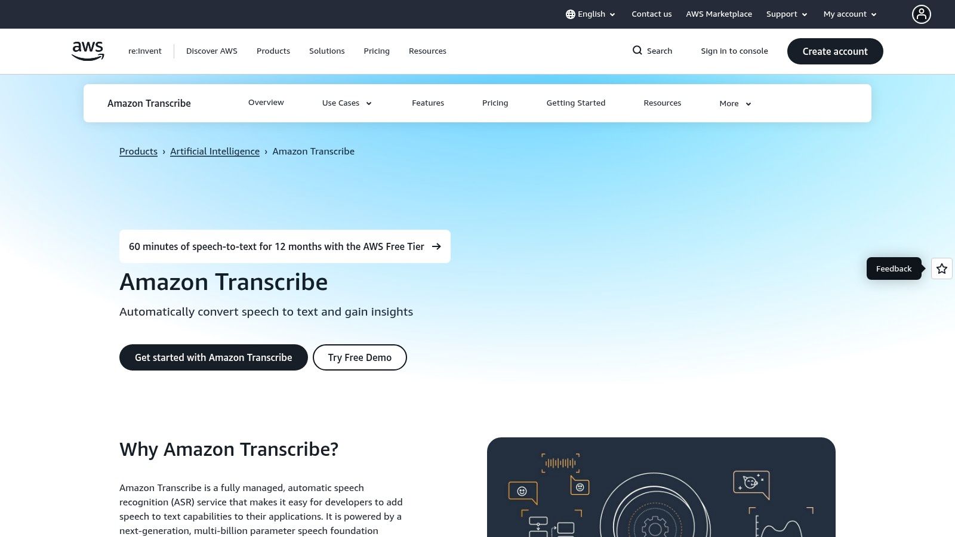This screenshot has height=537, width=955.
Task: Open the Artificial Intelligence breadcrumb link
Action: click(x=215, y=151)
